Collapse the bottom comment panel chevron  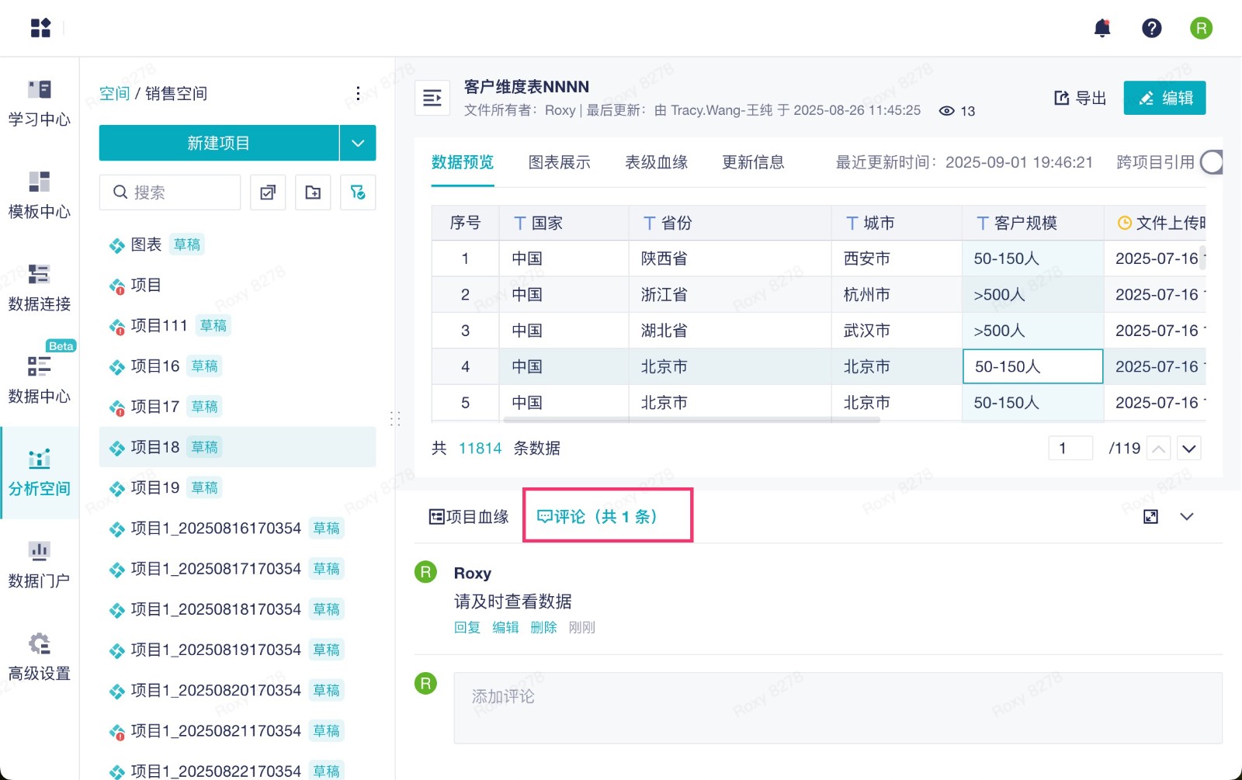point(1187,517)
